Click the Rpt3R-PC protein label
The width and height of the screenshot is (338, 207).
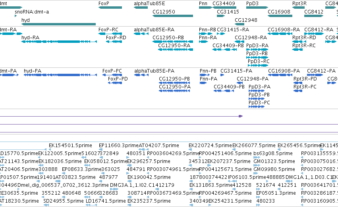click(x=305, y=87)
